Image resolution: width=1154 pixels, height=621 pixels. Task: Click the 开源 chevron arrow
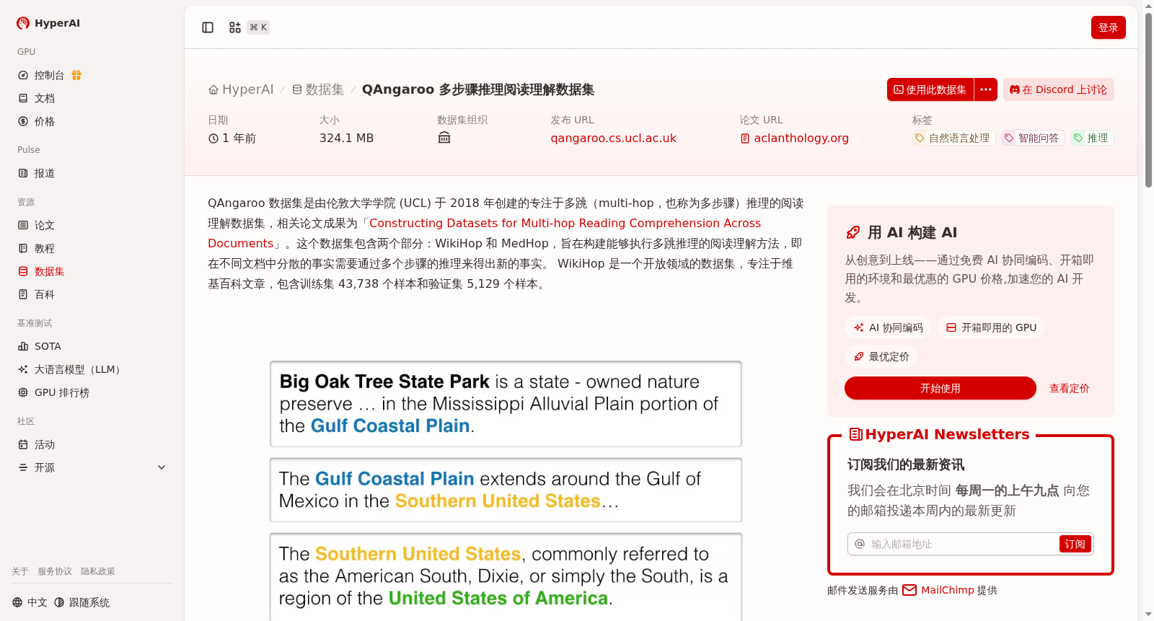tap(162, 467)
